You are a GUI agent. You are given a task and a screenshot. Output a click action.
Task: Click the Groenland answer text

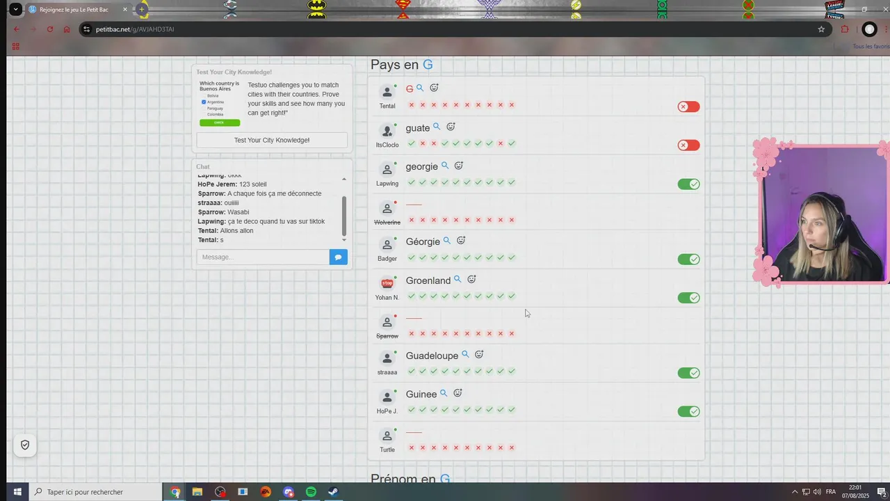[x=428, y=280]
